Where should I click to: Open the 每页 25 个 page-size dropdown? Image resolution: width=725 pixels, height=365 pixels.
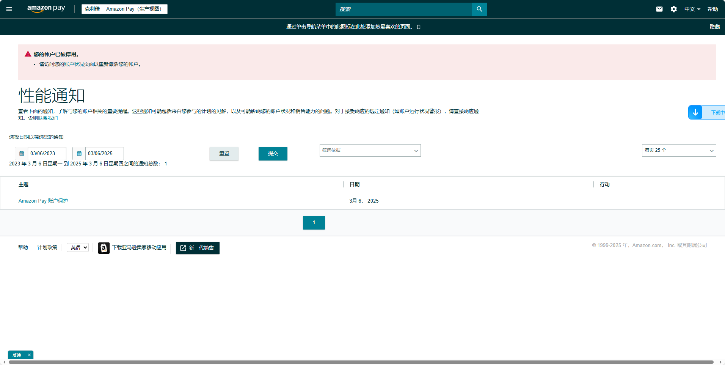tap(679, 150)
